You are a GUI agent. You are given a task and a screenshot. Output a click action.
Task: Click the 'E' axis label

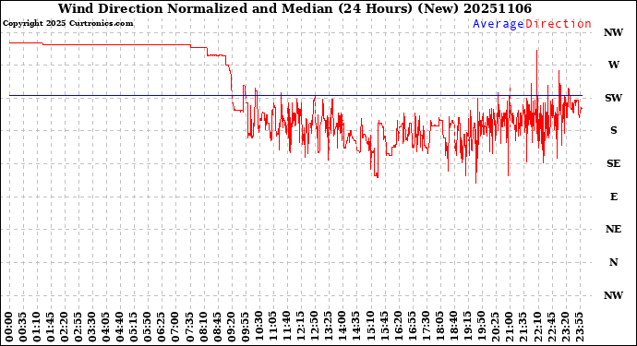(x=613, y=197)
